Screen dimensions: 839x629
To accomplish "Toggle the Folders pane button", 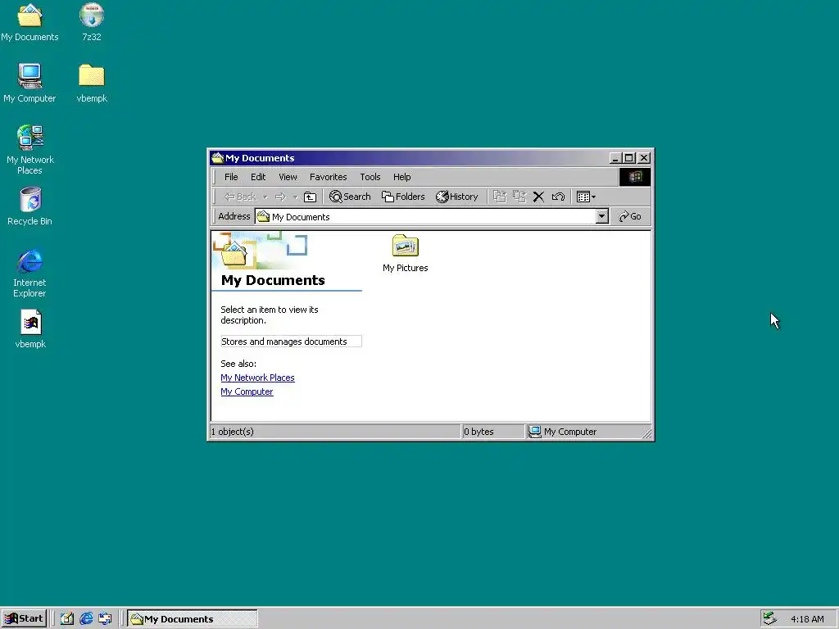I will 403,197.
